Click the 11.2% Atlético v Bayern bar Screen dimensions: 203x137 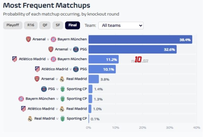[x=103, y=59]
